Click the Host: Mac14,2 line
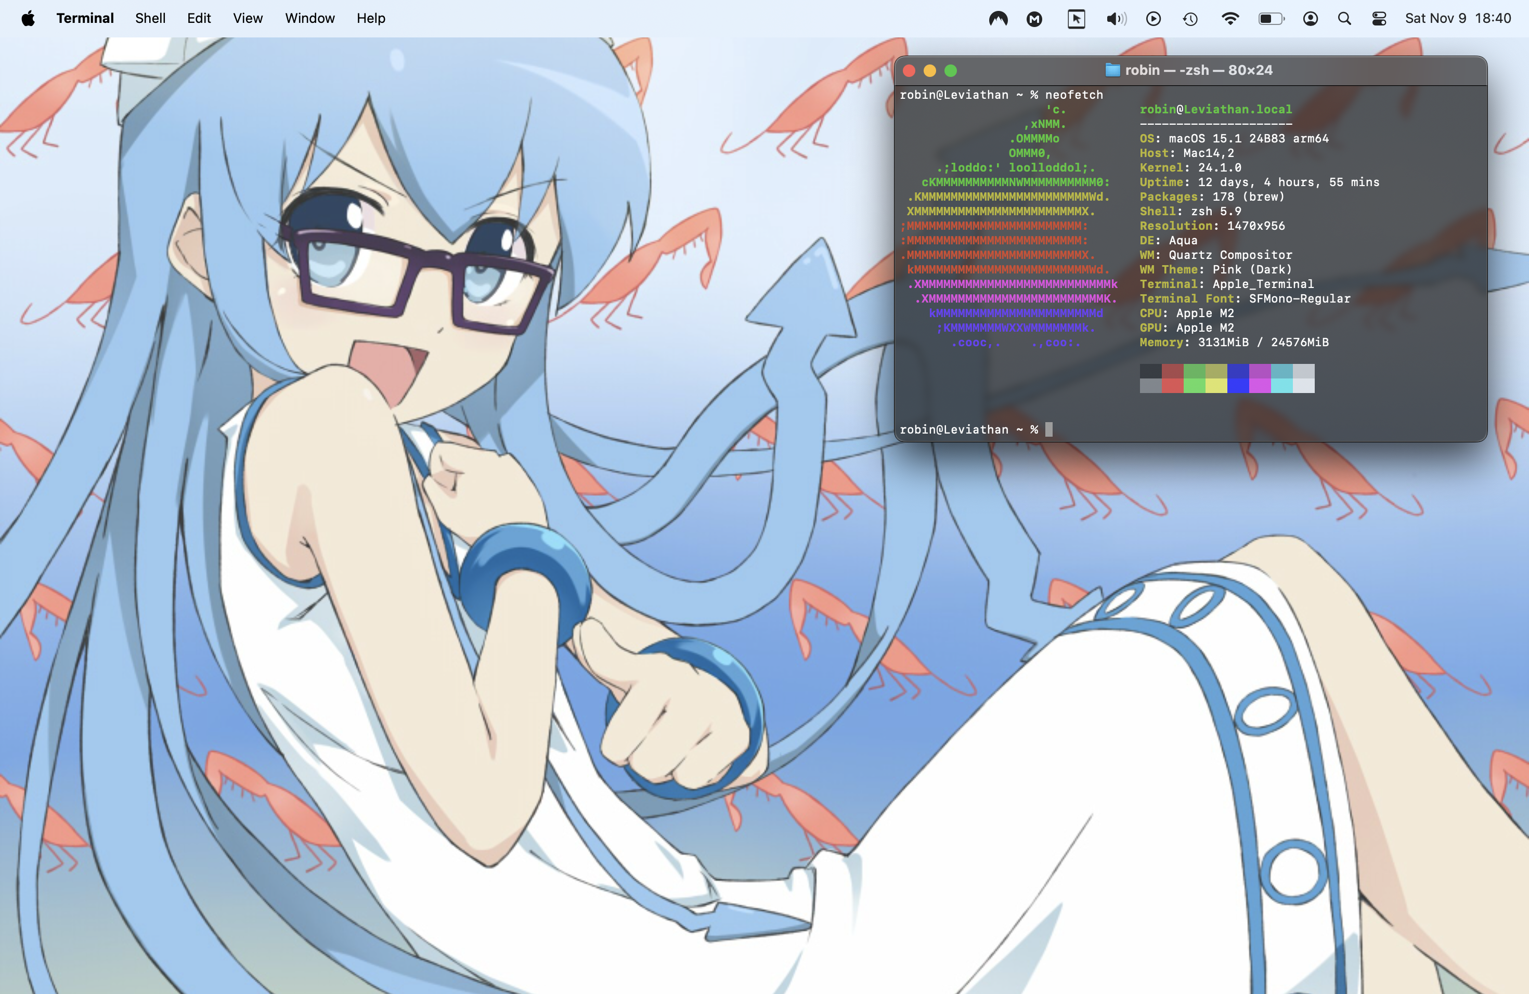The height and width of the screenshot is (994, 1529). tap(1187, 153)
